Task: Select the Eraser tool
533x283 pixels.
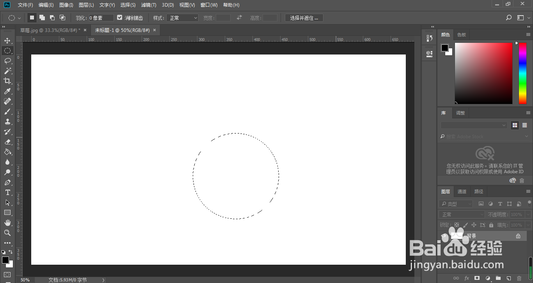Action: [7, 142]
